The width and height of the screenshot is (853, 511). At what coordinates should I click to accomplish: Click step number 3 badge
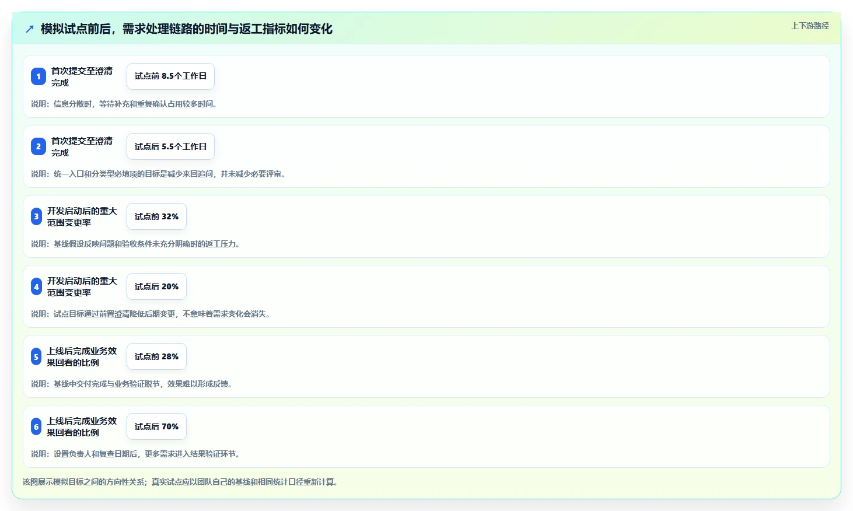(x=36, y=216)
